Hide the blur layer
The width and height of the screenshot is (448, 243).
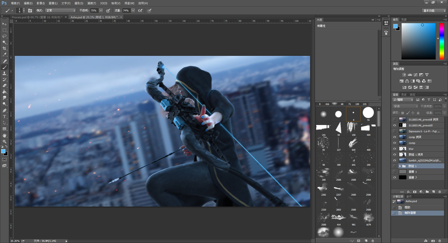tap(395, 149)
